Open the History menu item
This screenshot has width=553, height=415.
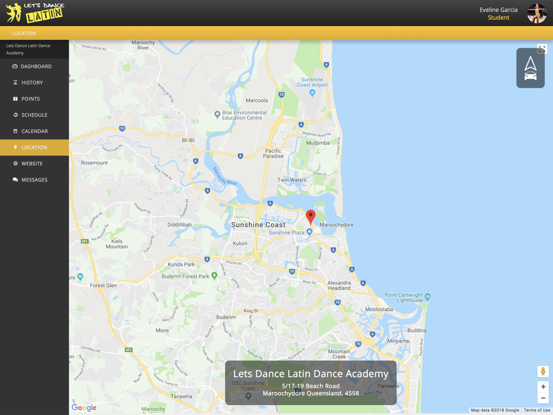[34, 82]
